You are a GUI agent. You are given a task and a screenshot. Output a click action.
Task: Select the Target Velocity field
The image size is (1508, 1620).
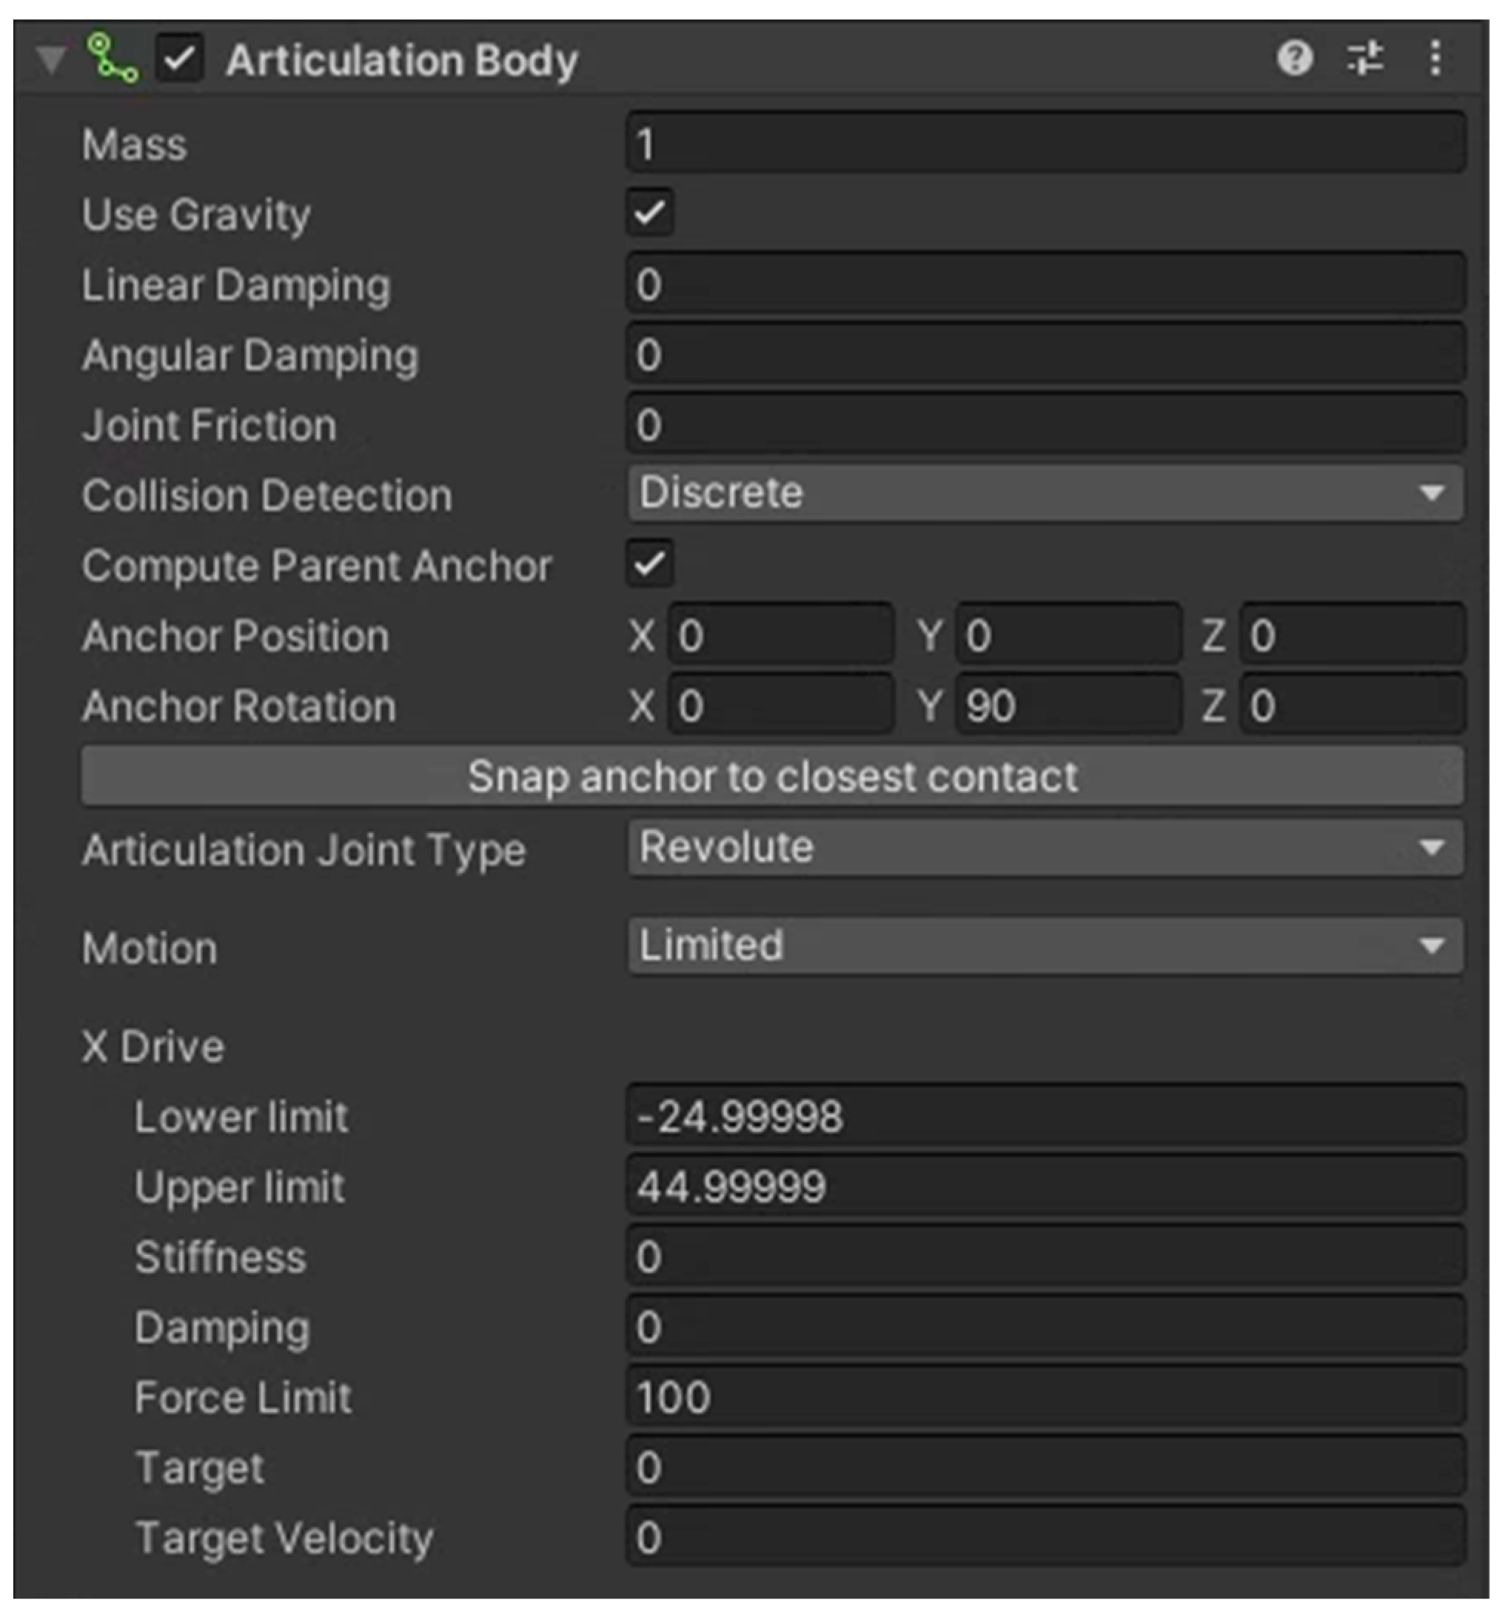click(1045, 1538)
